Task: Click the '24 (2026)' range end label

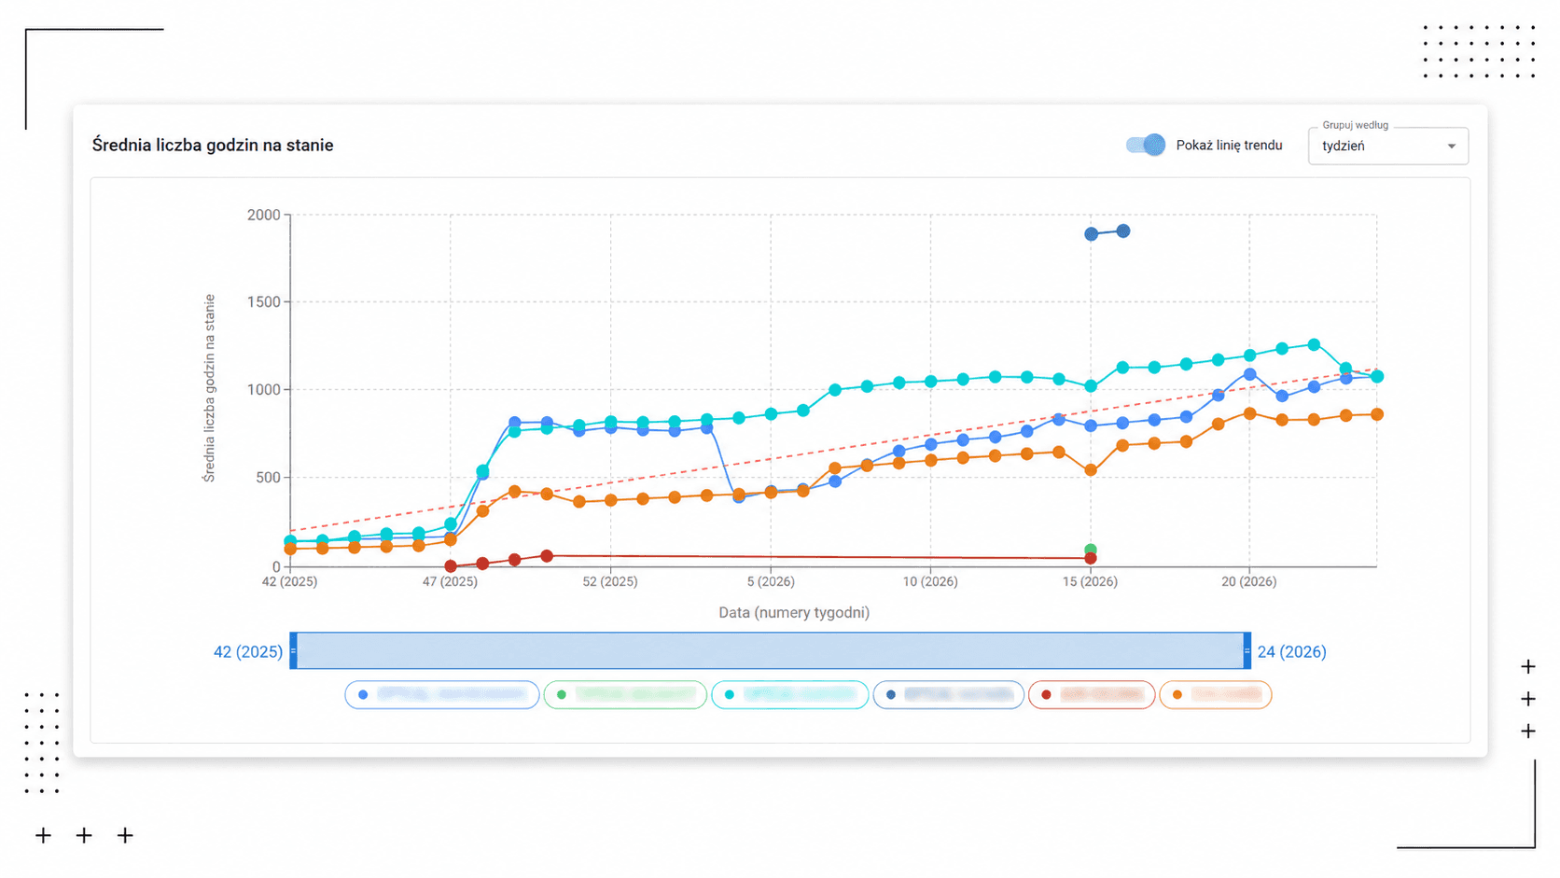Action: coord(1291,651)
